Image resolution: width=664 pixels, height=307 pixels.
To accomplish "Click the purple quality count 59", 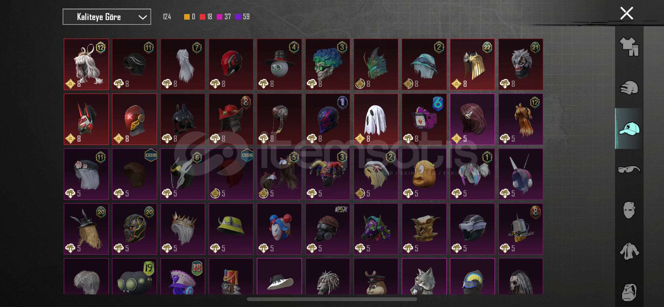I will coord(246,17).
